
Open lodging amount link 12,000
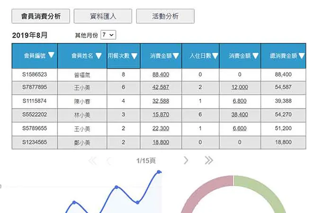click(x=240, y=87)
